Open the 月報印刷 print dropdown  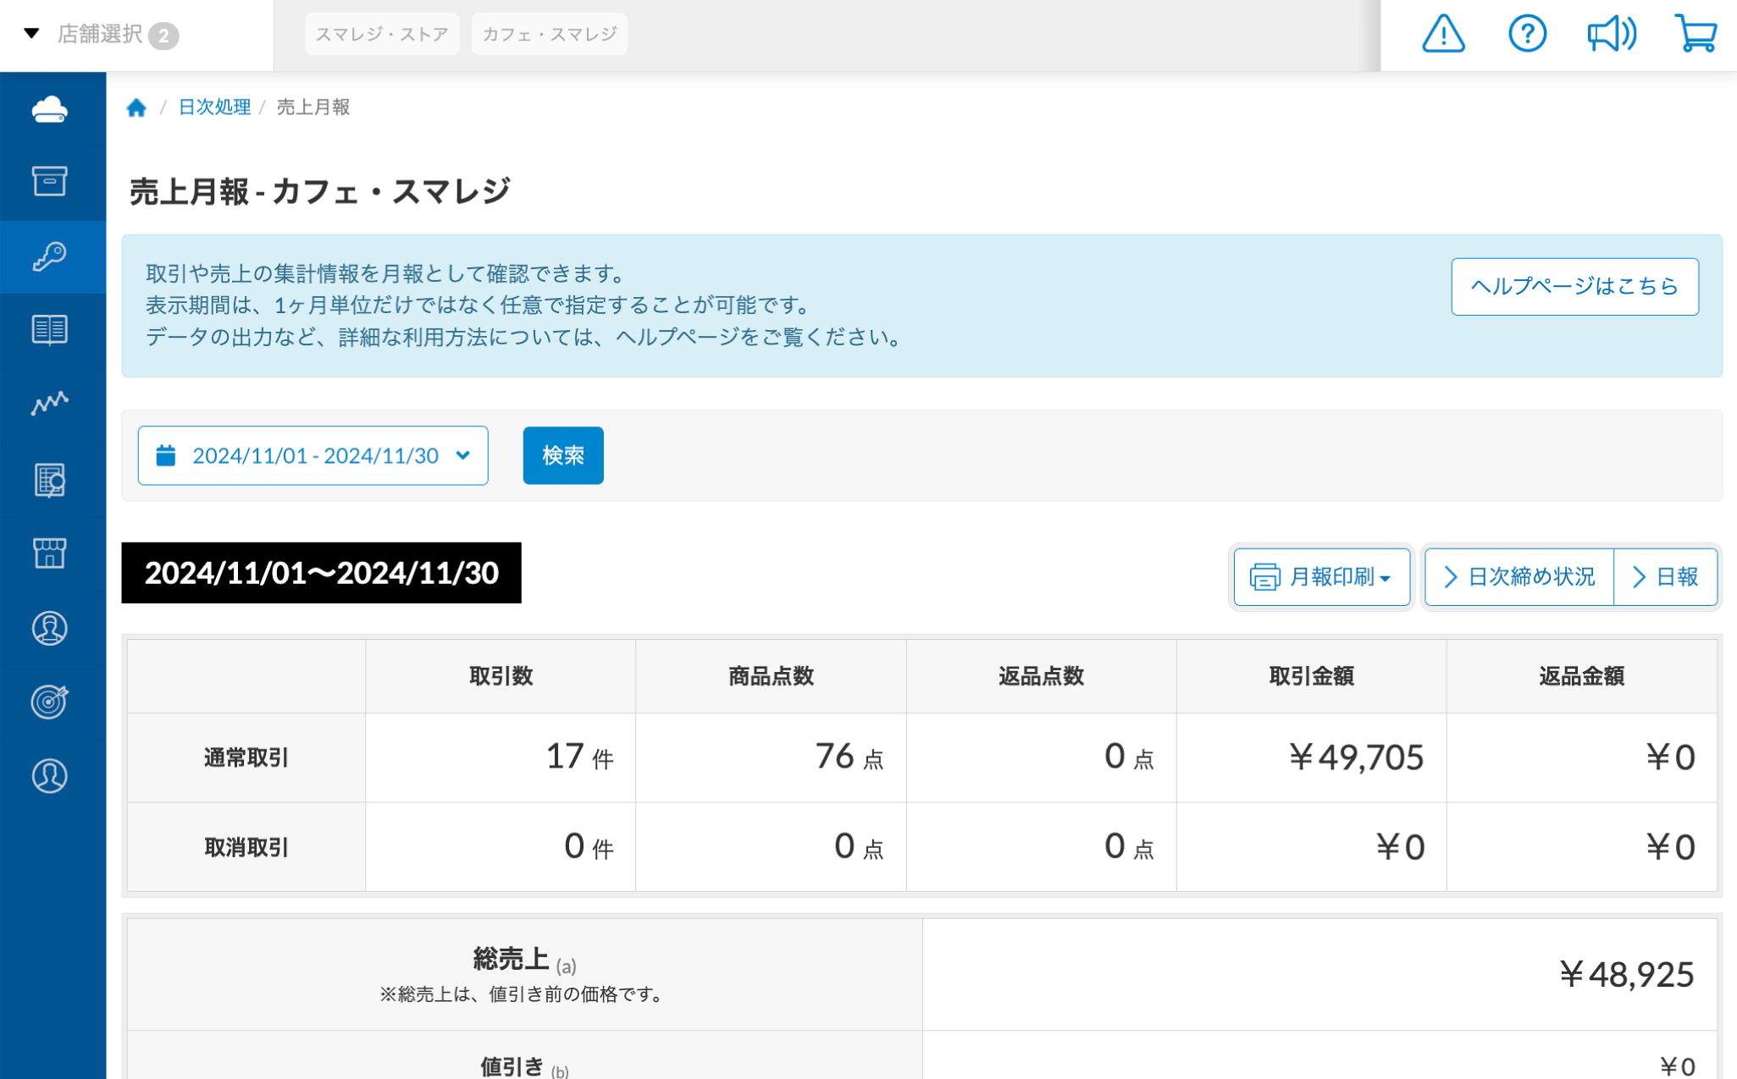1322,577
